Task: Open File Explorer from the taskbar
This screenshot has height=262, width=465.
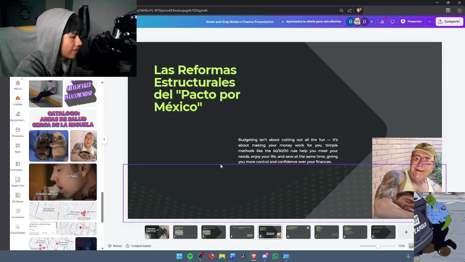Action: tap(222, 256)
